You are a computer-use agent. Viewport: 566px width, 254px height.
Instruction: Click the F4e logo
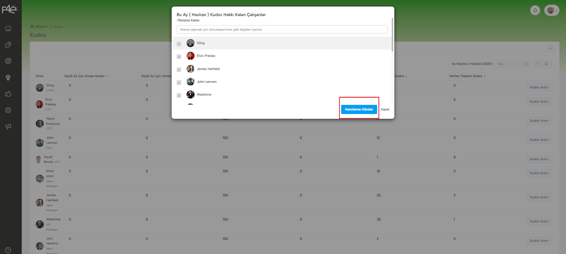pyautogui.click(x=10, y=9)
